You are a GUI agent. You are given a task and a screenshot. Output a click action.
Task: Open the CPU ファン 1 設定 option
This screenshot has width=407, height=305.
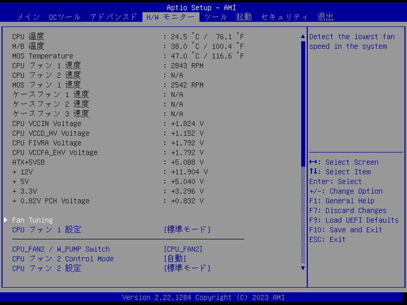[x=187, y=230]
